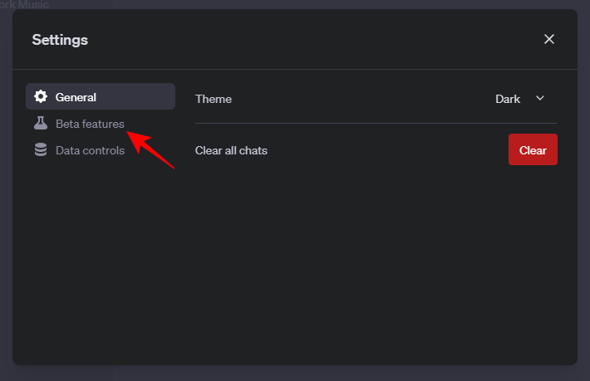Click the flask icon for Beta features
The width and height of the screenshot is (590, 381).
point(40,124)
